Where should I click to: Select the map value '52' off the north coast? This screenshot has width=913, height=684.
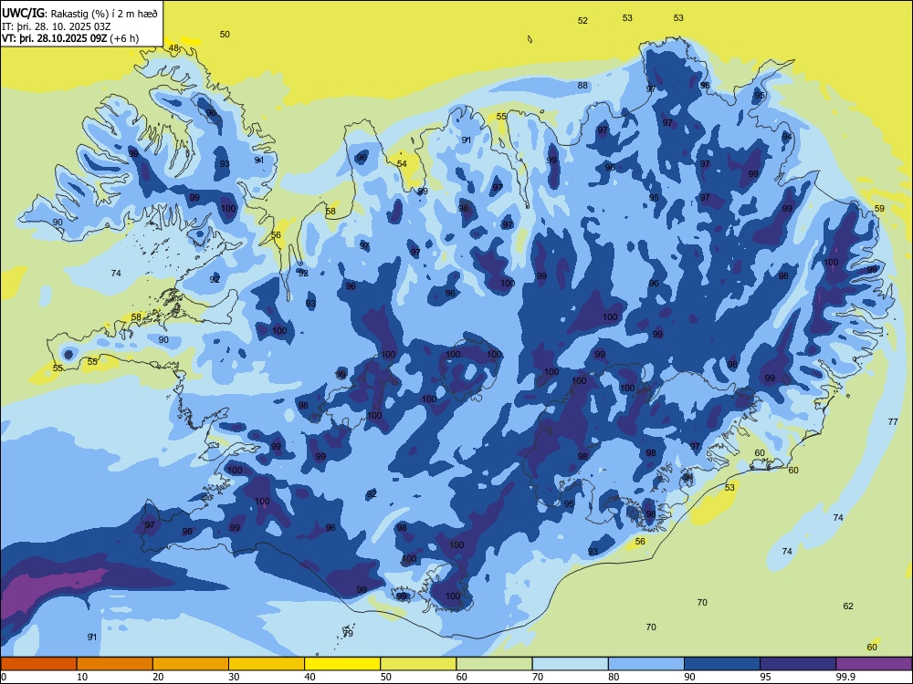582,20
